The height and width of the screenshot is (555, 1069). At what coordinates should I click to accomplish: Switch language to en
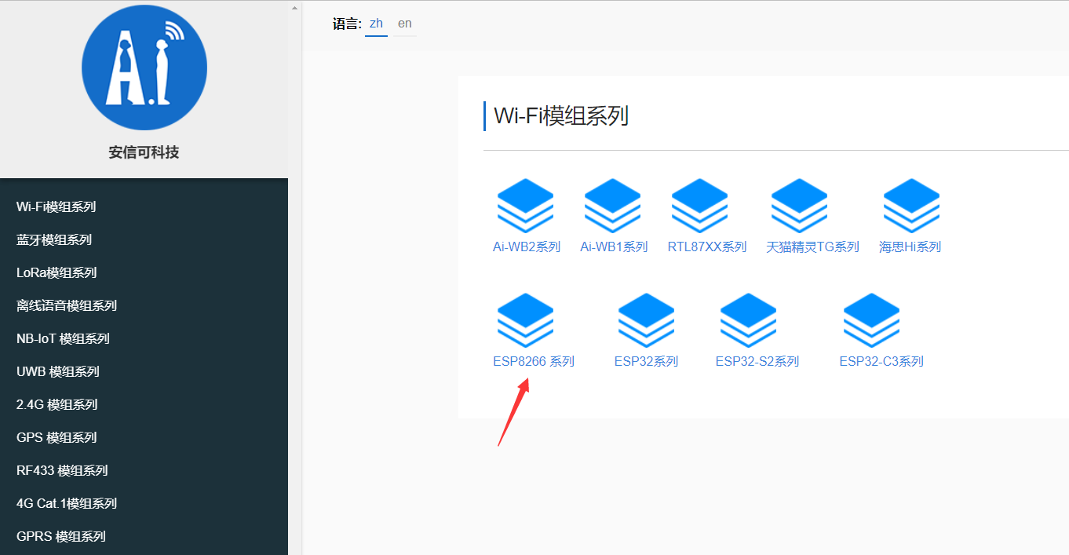point(405,24)
